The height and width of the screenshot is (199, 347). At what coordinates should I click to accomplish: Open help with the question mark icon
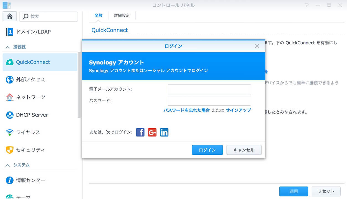(x=307, y=5)
